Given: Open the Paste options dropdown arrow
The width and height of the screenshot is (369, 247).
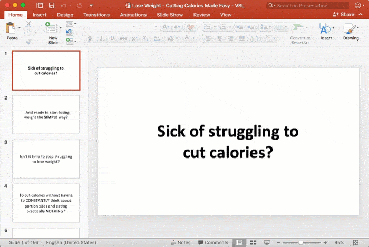Looking at the screenshot, I should tap(20, 28).
